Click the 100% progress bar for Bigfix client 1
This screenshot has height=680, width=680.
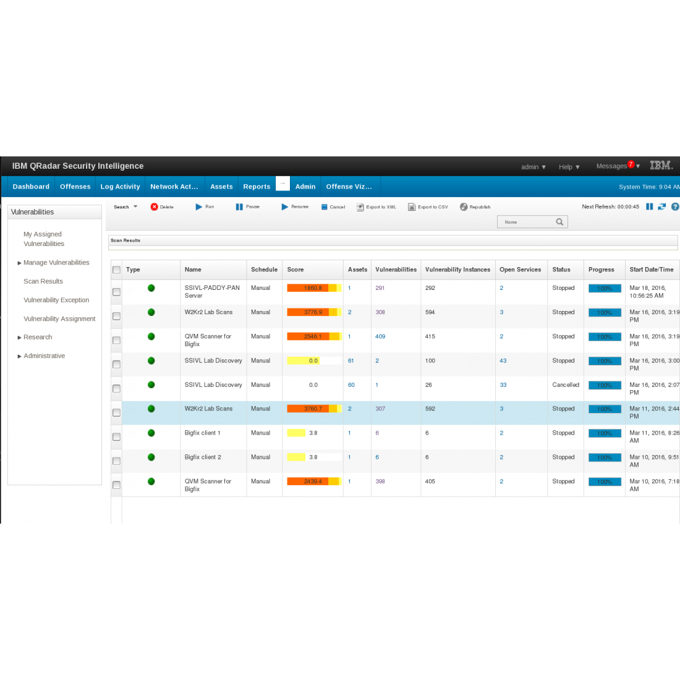pyautogui.click(x=604, y=433)
